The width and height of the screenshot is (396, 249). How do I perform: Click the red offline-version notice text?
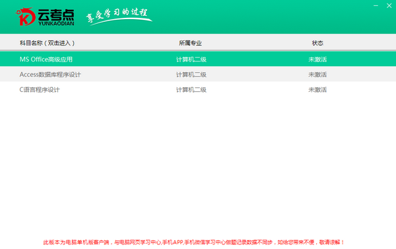(x=193, y=242)
